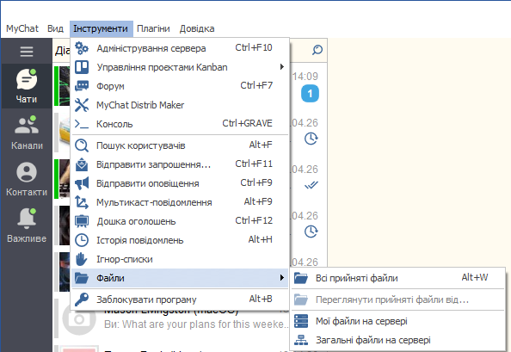Open Дошка оголошень
The image size is (511, 352).
click(180, 221)
